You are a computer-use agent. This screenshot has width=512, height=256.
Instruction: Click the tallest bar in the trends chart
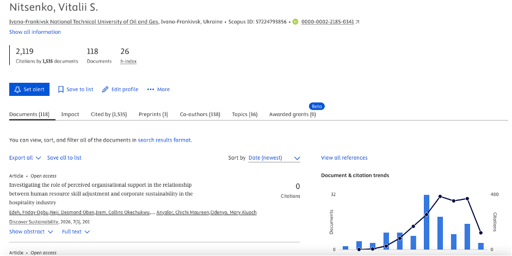[427, 222]
